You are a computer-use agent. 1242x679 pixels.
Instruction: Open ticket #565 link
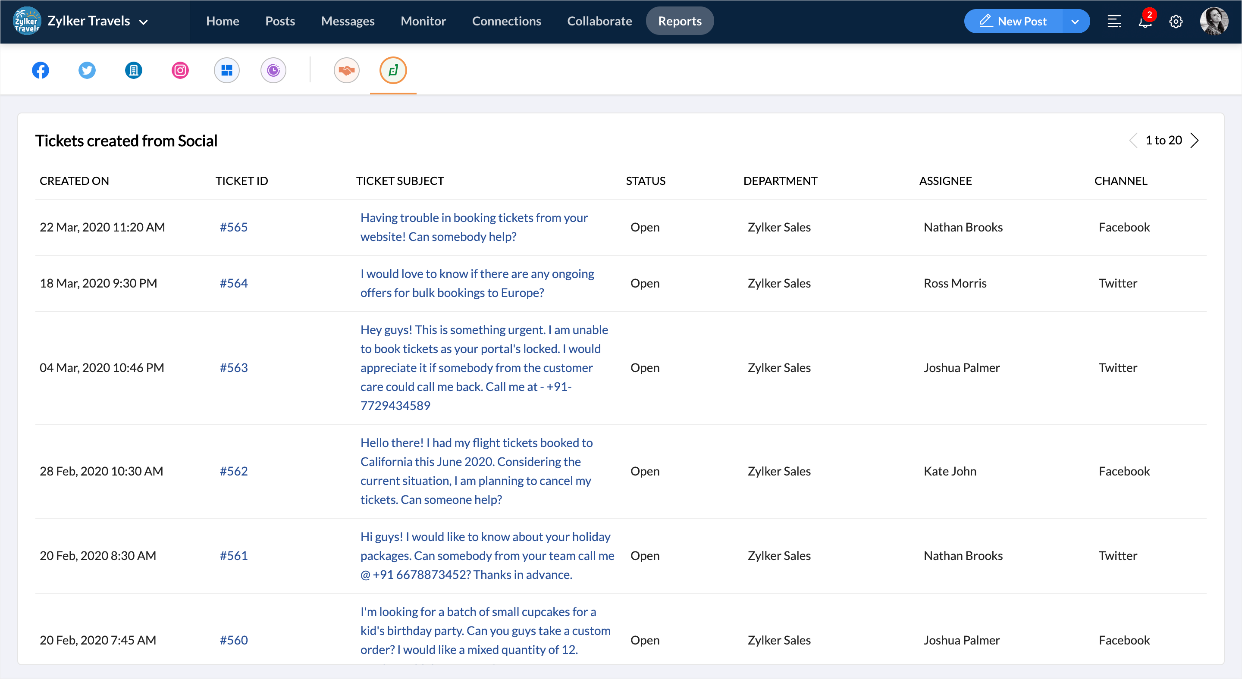[233, 227]
